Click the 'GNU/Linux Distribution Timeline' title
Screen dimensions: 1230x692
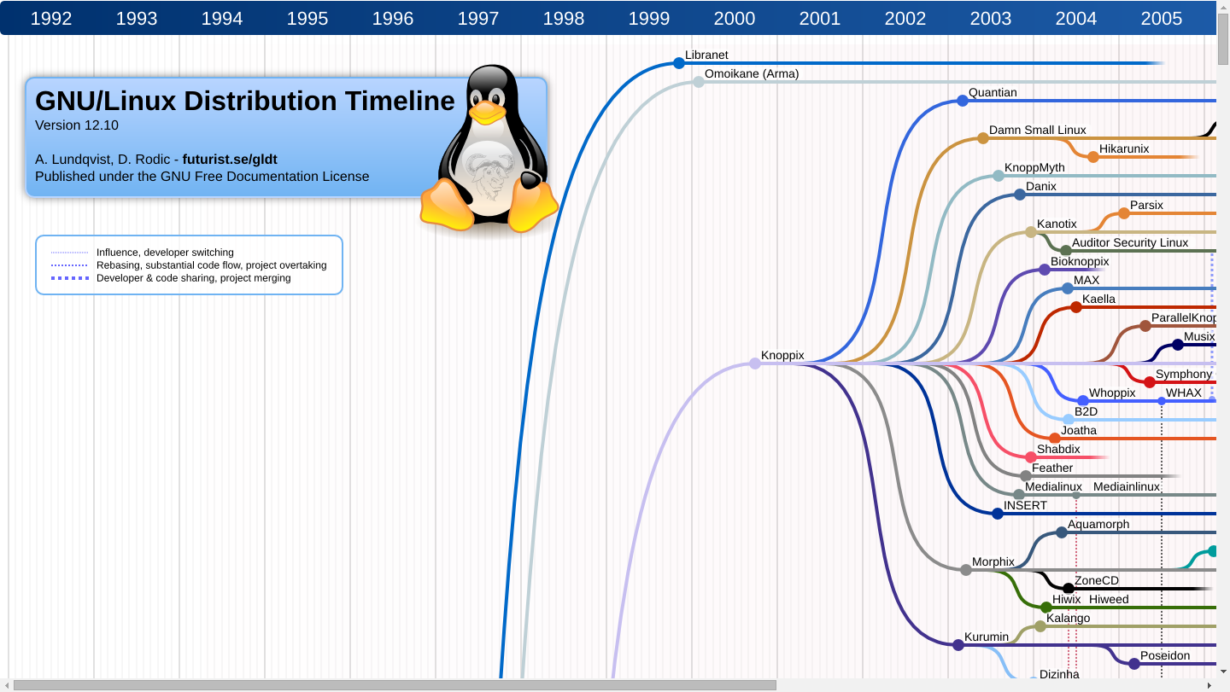click(x=245, y=101)
